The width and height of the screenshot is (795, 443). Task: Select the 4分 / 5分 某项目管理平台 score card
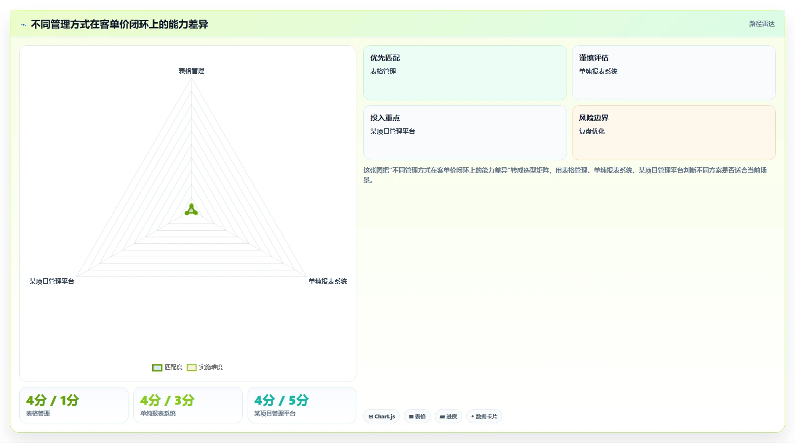(x=302, y=405)
